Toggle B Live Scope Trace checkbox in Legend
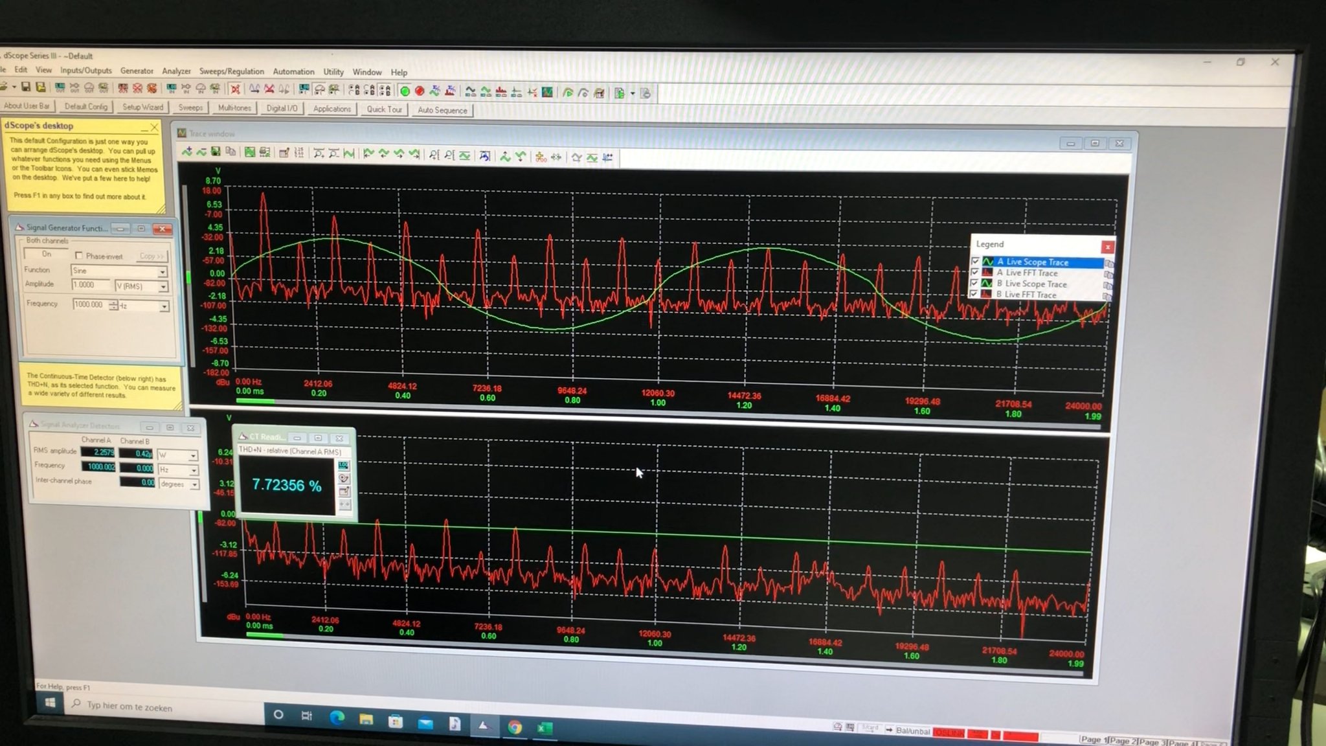The image size is (1326, 746). coord(974,283)
